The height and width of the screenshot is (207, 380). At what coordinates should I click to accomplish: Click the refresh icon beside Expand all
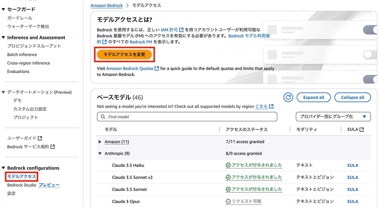[x=288, y=97]
